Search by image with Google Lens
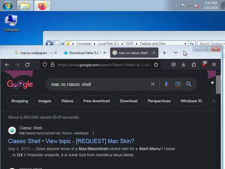This screenshot has width=225, height=169. (x=178, y=84)
